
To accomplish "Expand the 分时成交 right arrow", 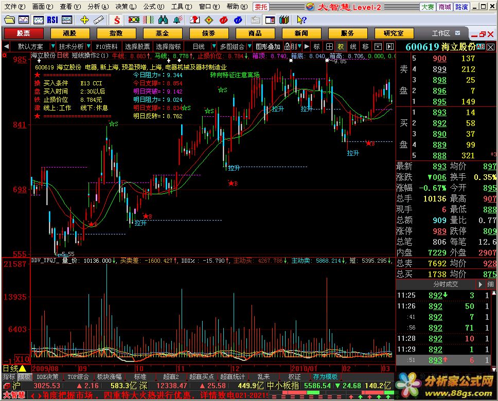I will [480, 284].
